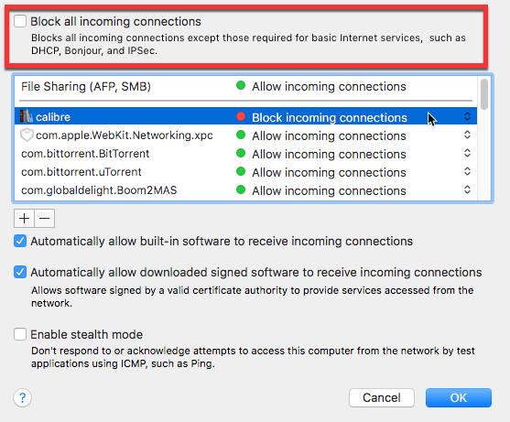Open WebKit.Networking.xpc connection dropdown
The height and width of the screenshot is (422, 510).
click(x=467, y=135)
